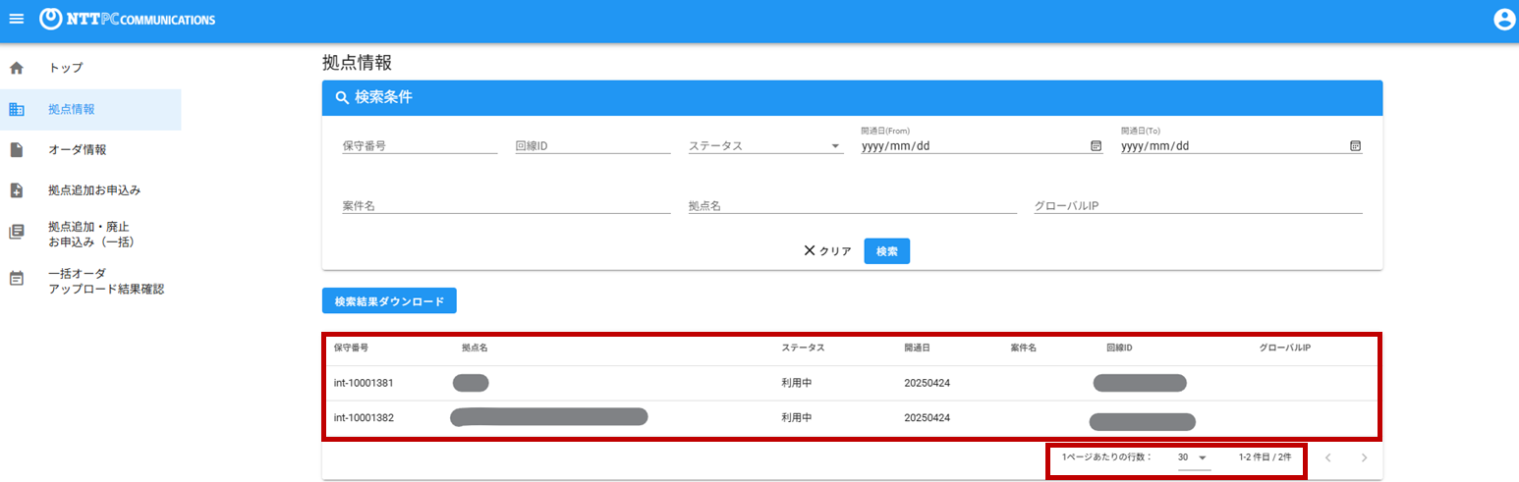Viewport: 1519px width, 482px height.
Task: Open オーダ情報 from the sidebar
Action: (x=90, y=150)
